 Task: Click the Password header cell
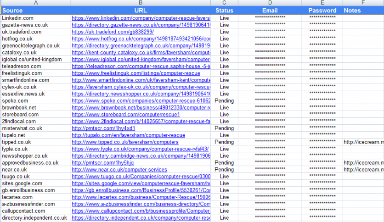[x=322, y=11]
